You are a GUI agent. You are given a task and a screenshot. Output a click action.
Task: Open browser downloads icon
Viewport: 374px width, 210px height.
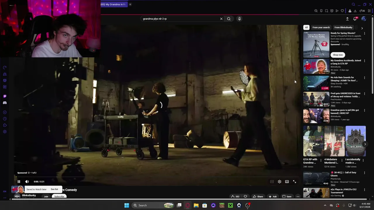pos(355,11)
